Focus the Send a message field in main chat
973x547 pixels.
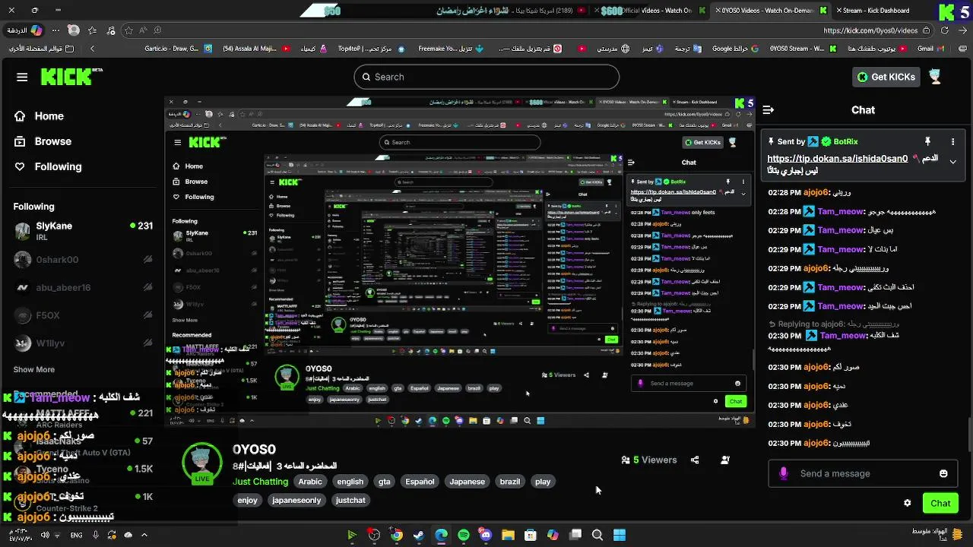pyautogui.click(x=863, y=473)
